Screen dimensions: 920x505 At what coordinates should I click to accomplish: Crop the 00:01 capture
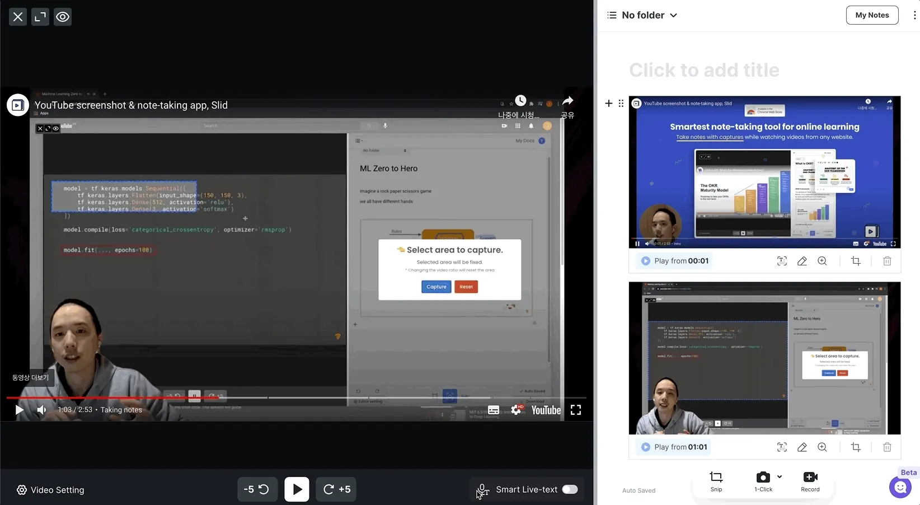point(856,261)
